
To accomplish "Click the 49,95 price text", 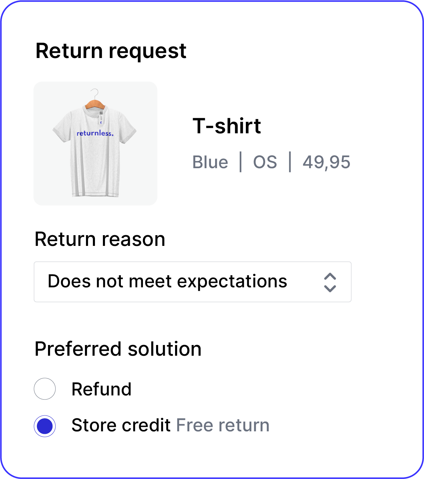I will tap(326, 162).
